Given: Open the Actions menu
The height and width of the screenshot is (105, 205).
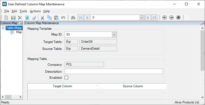Looking at the screenshot, I should [35, 11].
